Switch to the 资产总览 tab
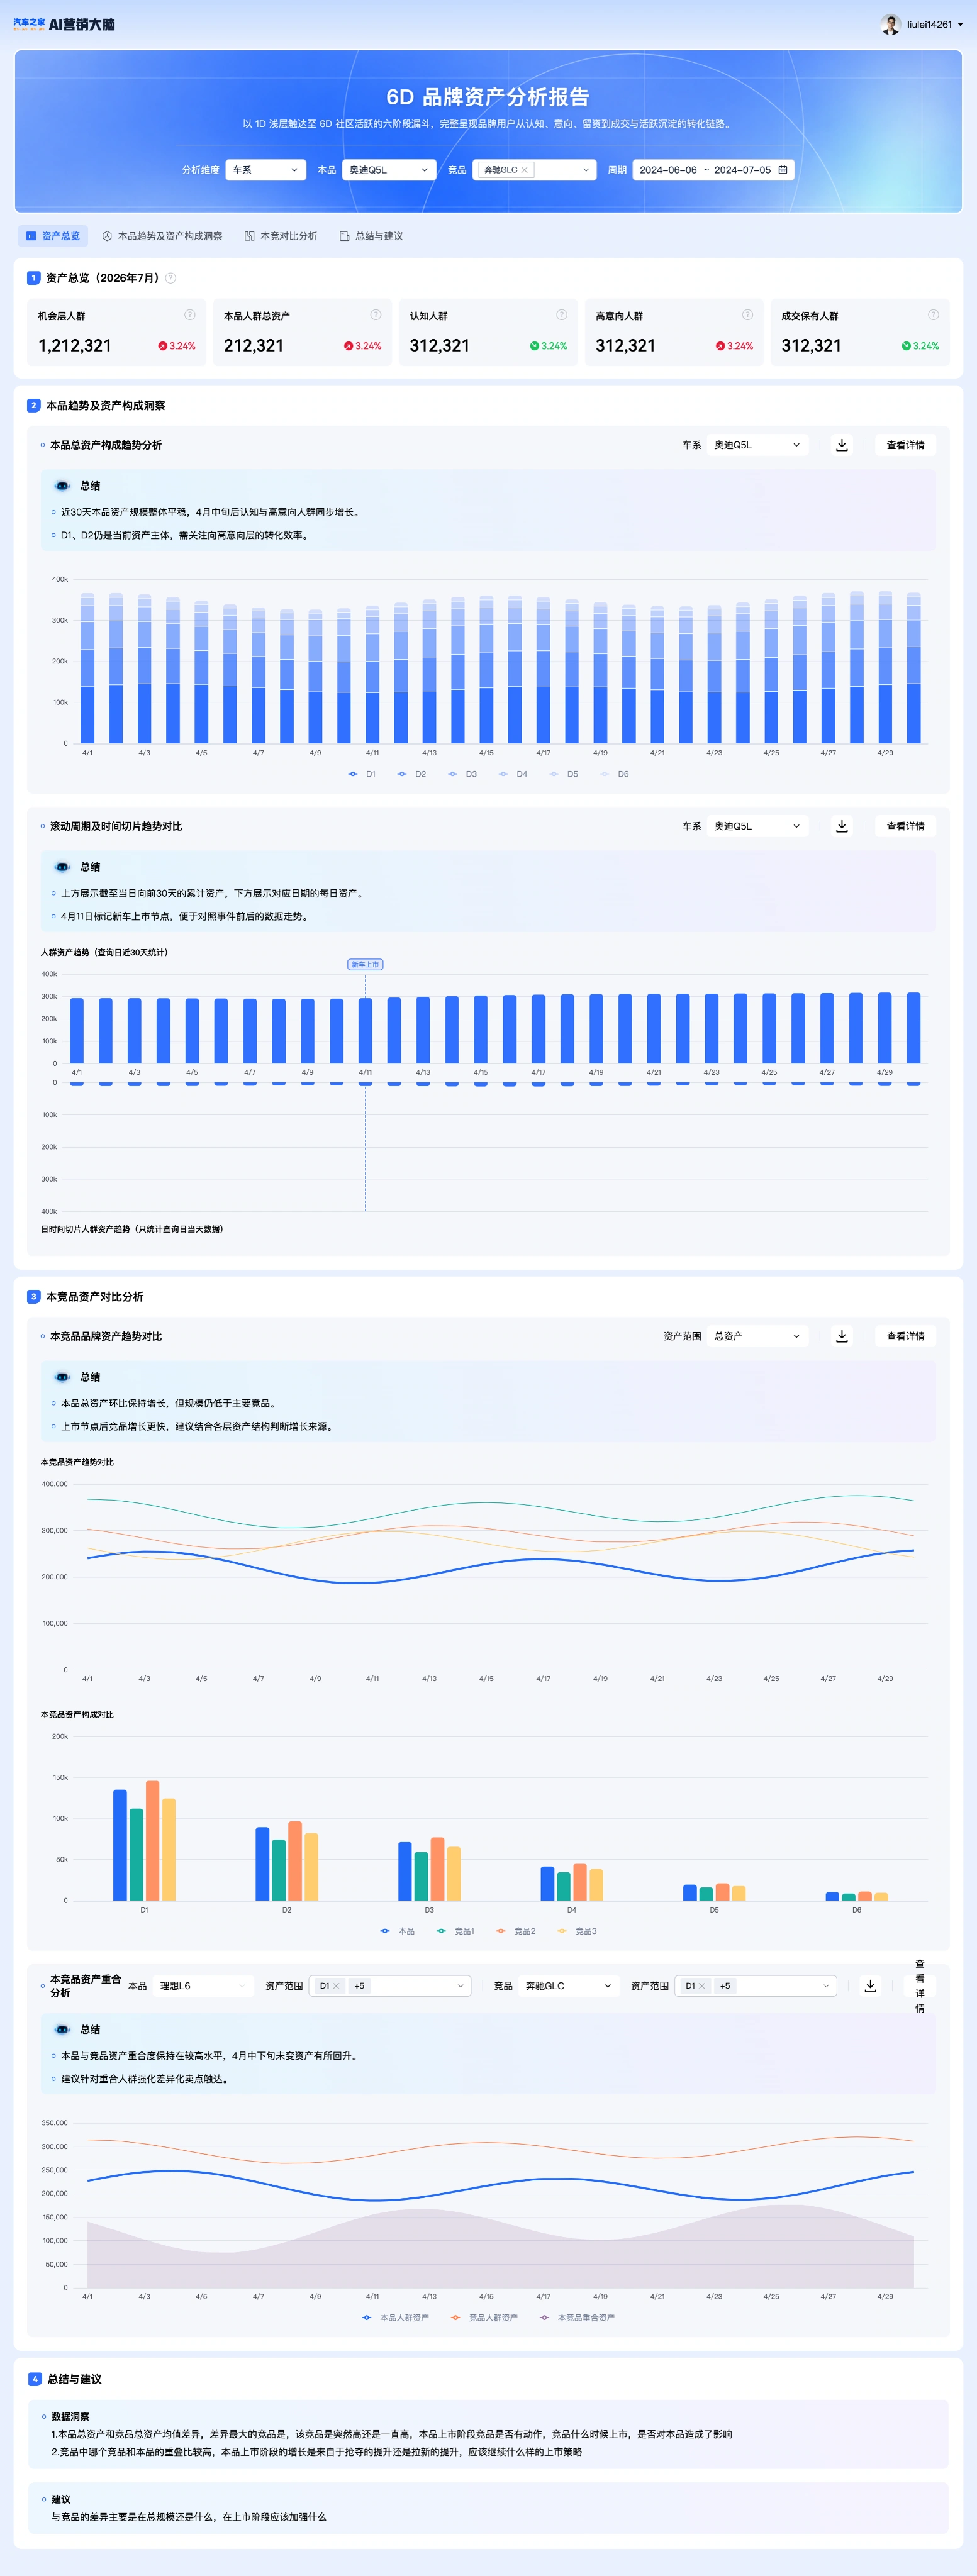The width and height of the screenshot is (977, 2576). click(x=53, y=236)
